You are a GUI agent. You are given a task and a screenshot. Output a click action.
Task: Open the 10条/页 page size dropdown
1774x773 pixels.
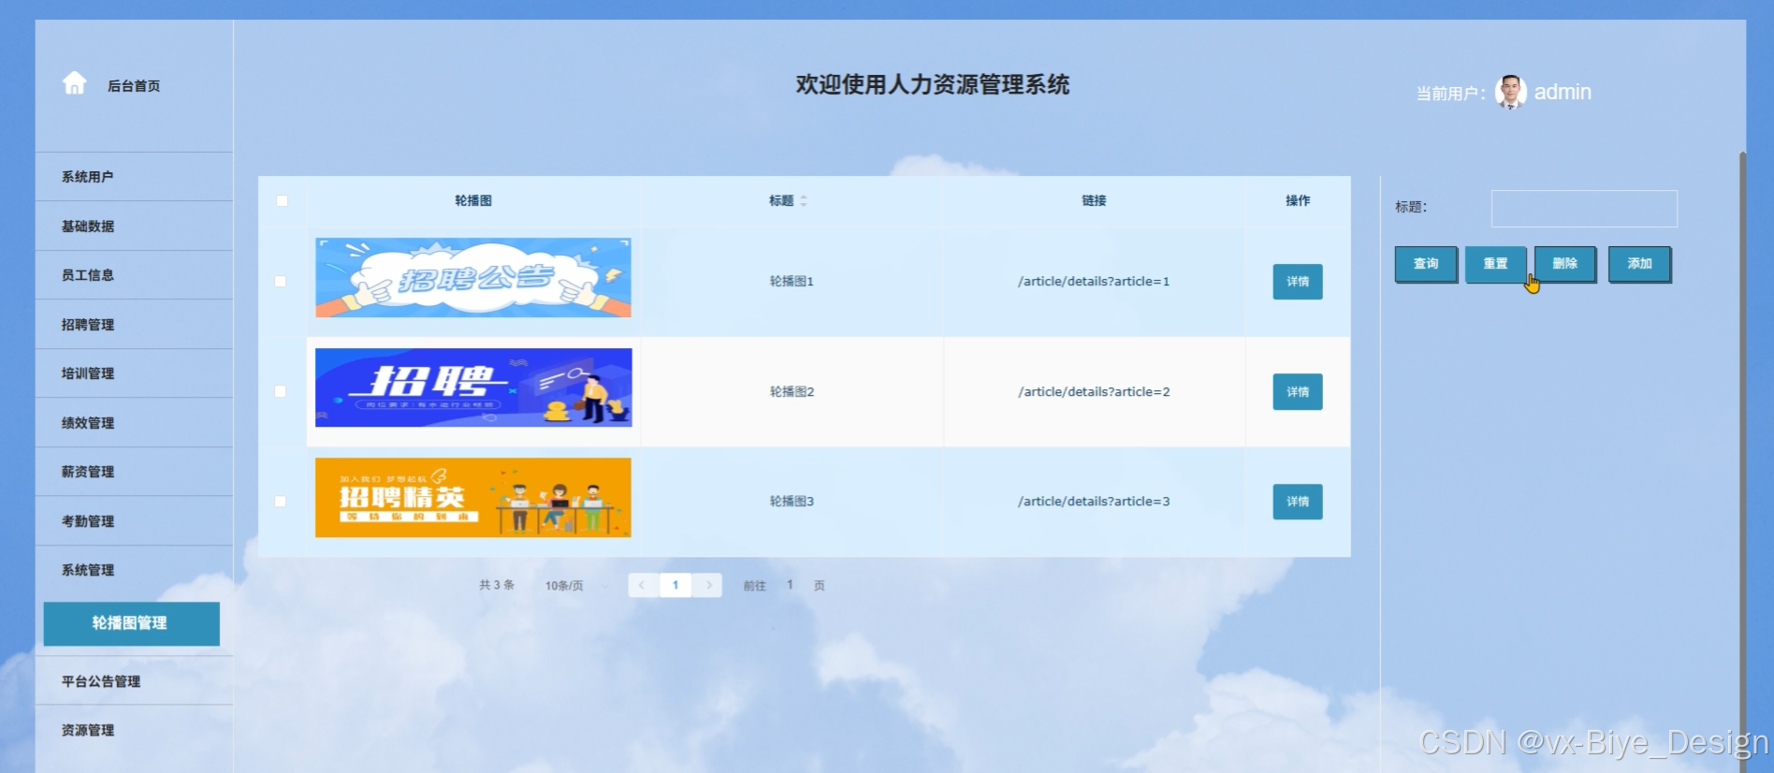click(x=574, y=585)
